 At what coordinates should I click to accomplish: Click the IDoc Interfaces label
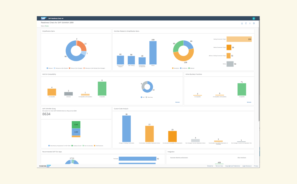click(x=242, y=158)
